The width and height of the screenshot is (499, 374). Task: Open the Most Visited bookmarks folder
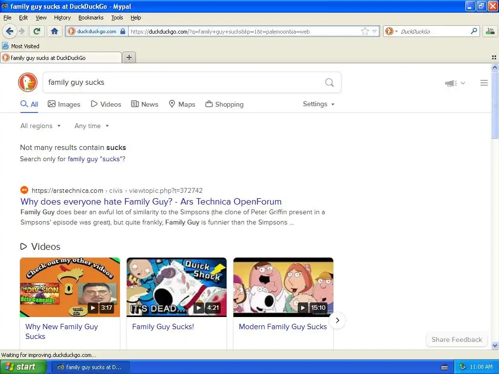click(x=21, y=46)
